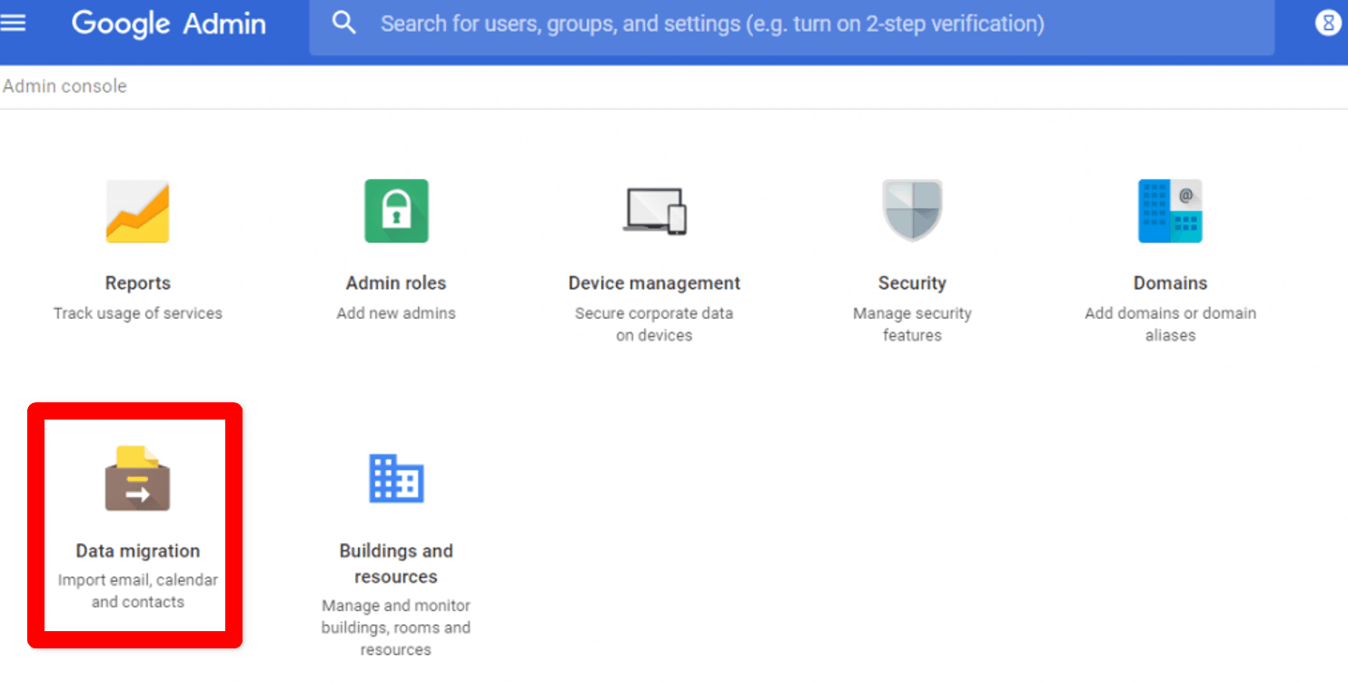Open the account avatar in top right corner
The height and width of the screenshot is (682, 1348).
click(1328, 24)
